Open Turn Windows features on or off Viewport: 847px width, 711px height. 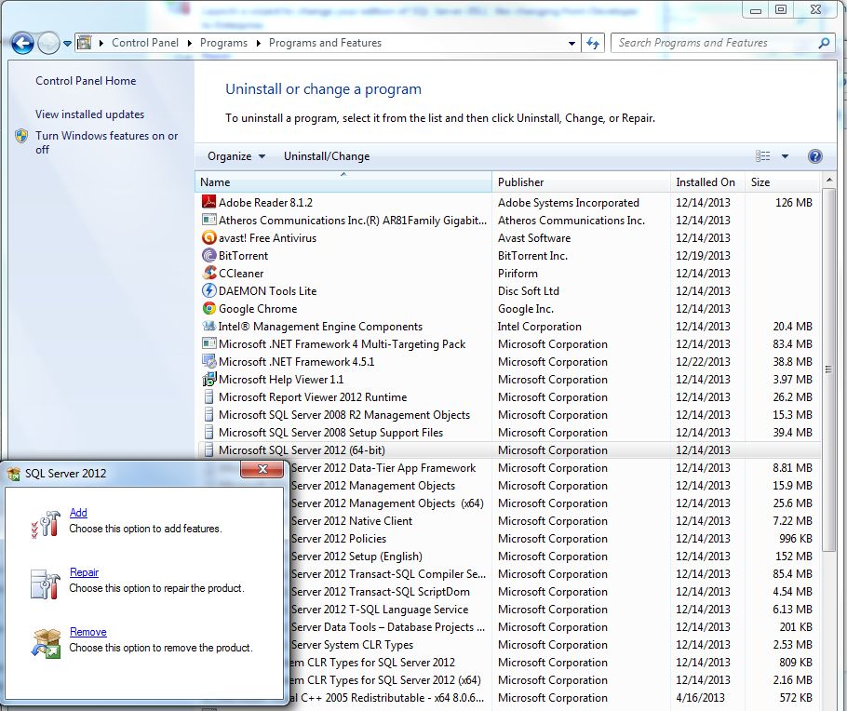(x=106, y=142)
